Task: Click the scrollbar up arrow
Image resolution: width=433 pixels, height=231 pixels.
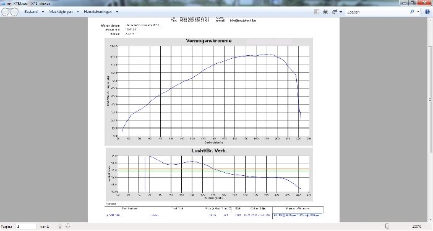Action: [431, 20]
